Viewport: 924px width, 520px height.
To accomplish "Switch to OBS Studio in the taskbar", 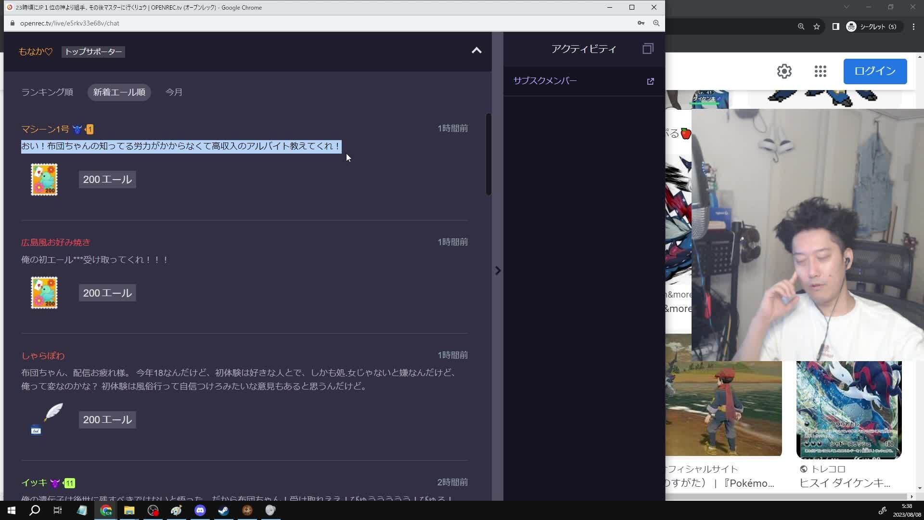I will [153, 510].
